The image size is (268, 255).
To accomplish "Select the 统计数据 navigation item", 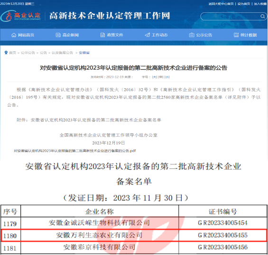I will [245, 35].
